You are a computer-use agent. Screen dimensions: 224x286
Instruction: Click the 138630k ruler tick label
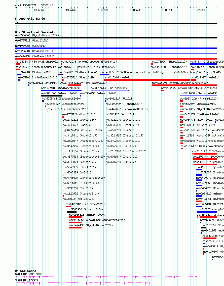(39, 10)
